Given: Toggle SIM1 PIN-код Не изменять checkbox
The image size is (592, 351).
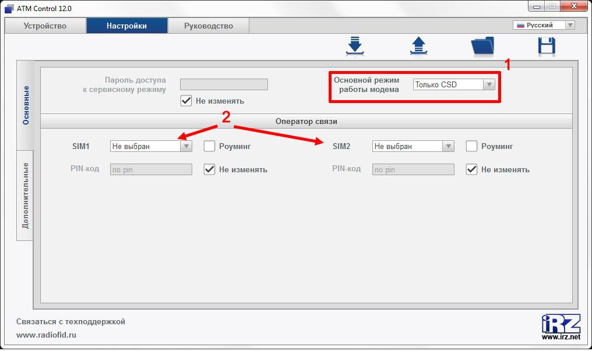Looking at the screenshot, I should tap(209, 169).
